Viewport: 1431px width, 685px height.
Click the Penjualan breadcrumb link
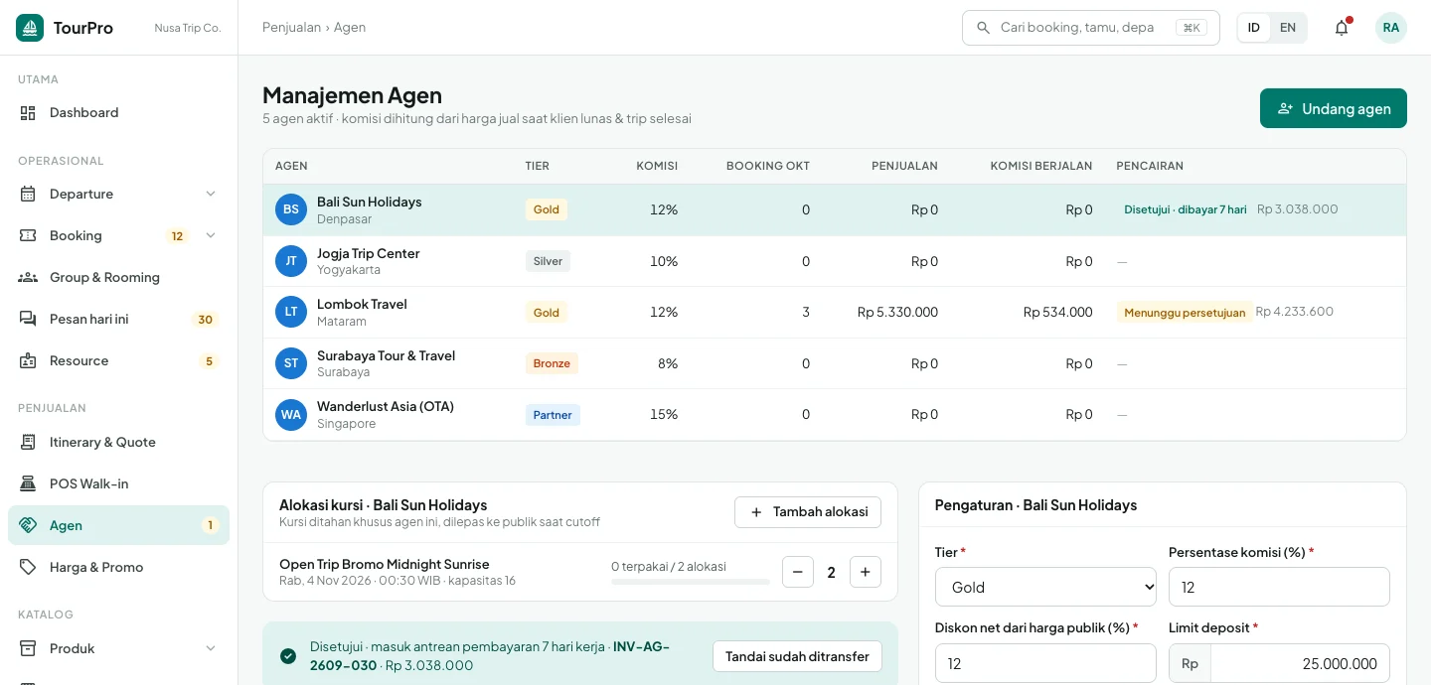click(x=290, y=27)
